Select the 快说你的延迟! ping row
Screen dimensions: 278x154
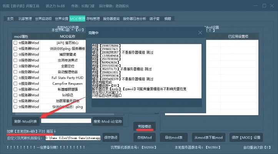coord(49,107)
